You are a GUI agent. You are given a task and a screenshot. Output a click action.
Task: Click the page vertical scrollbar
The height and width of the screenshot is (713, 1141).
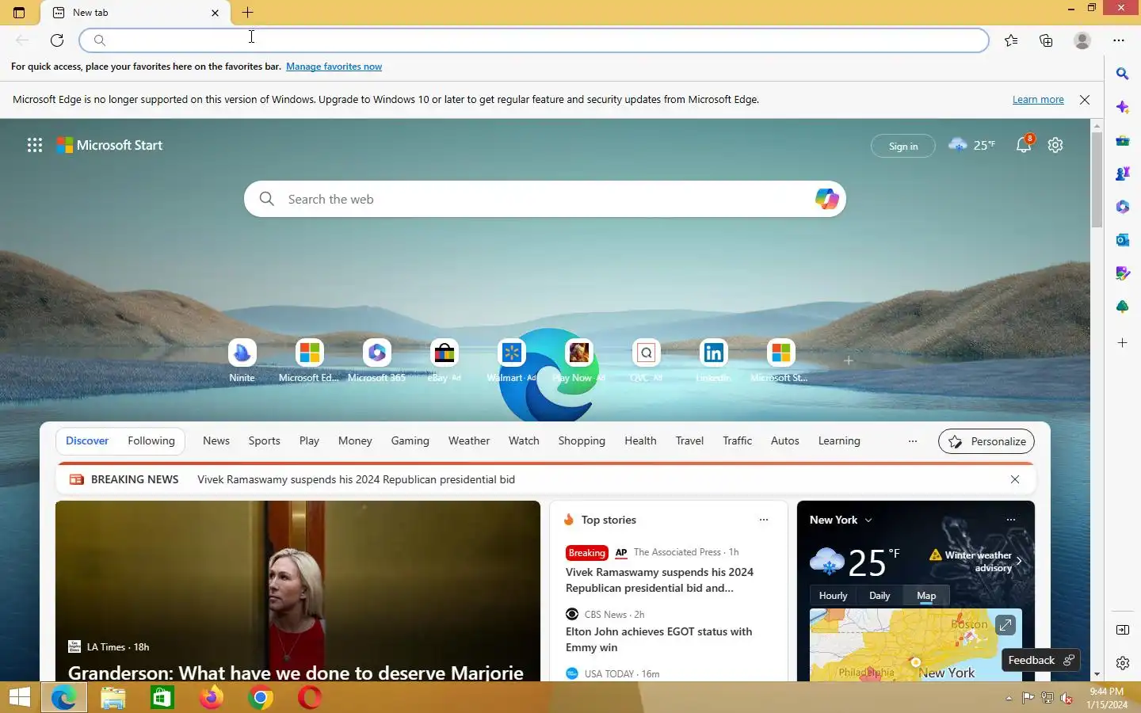click(1097, 179)
